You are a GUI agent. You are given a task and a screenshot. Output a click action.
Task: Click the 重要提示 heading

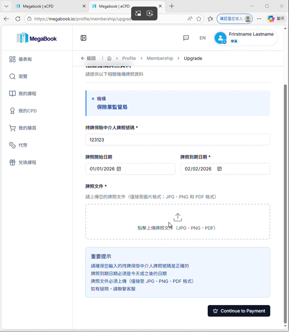101,257
